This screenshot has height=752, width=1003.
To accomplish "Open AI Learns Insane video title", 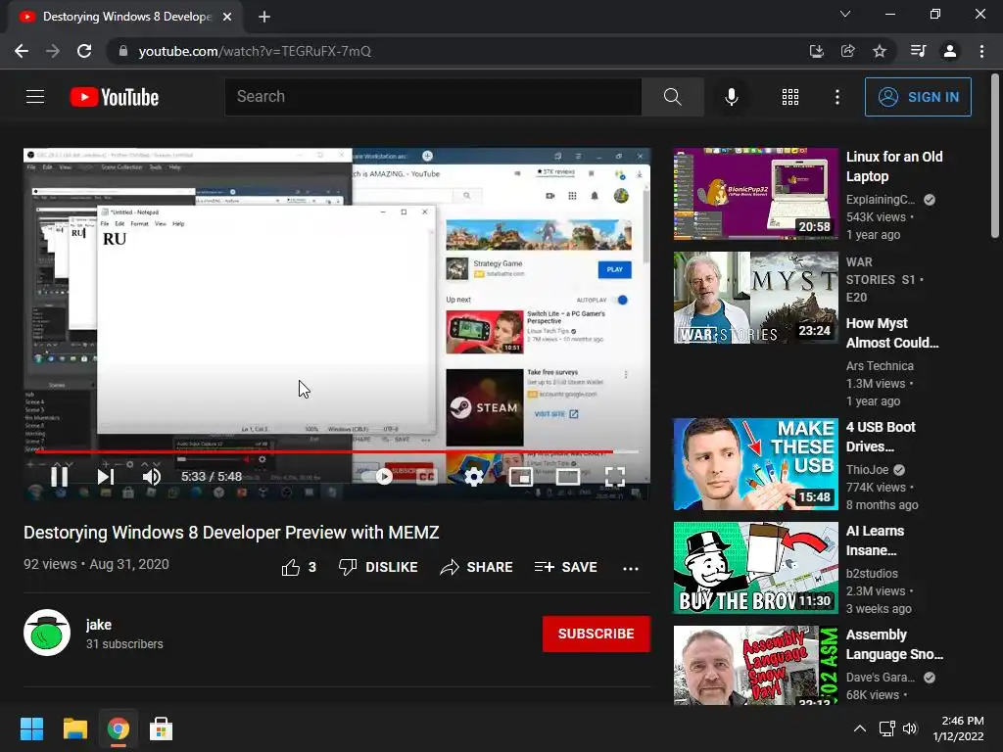I will coord(875,540).
